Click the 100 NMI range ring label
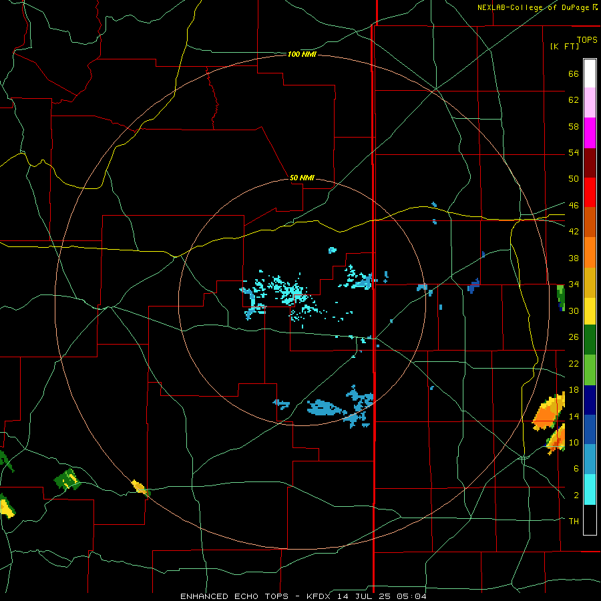 [x=302, y=55]
